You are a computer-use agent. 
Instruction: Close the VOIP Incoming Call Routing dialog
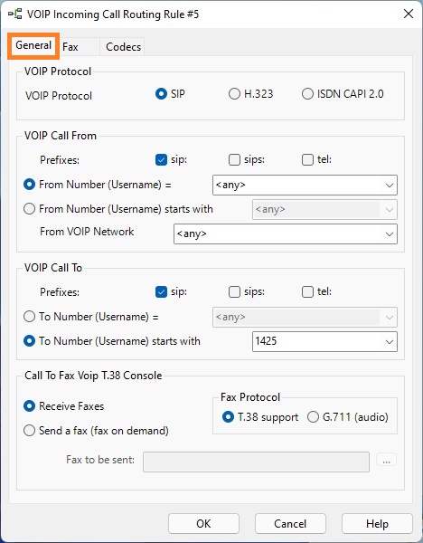click(x=409, y=14)
